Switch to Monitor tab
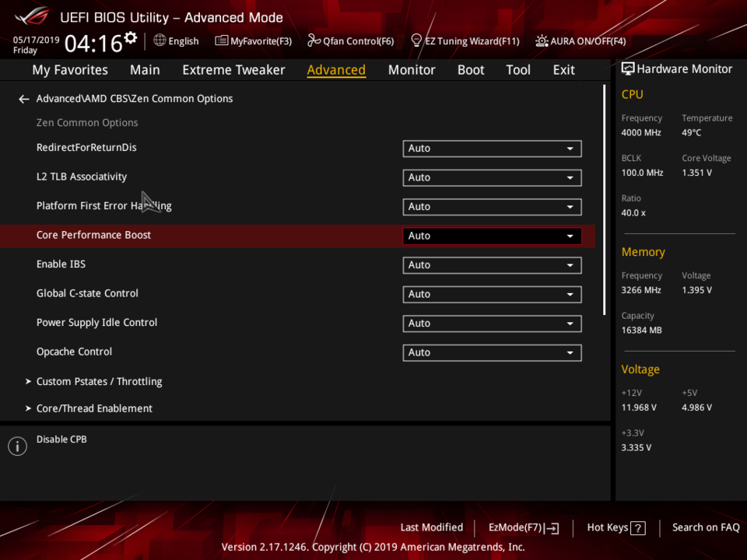 point(412,70)
